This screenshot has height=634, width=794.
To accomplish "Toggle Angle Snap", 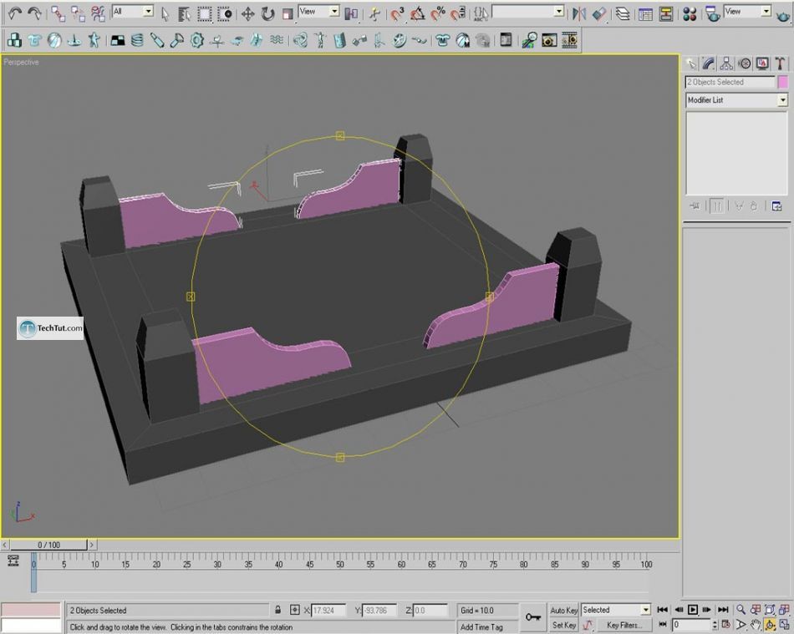I will pyautogui.click(x=418, y=13).
